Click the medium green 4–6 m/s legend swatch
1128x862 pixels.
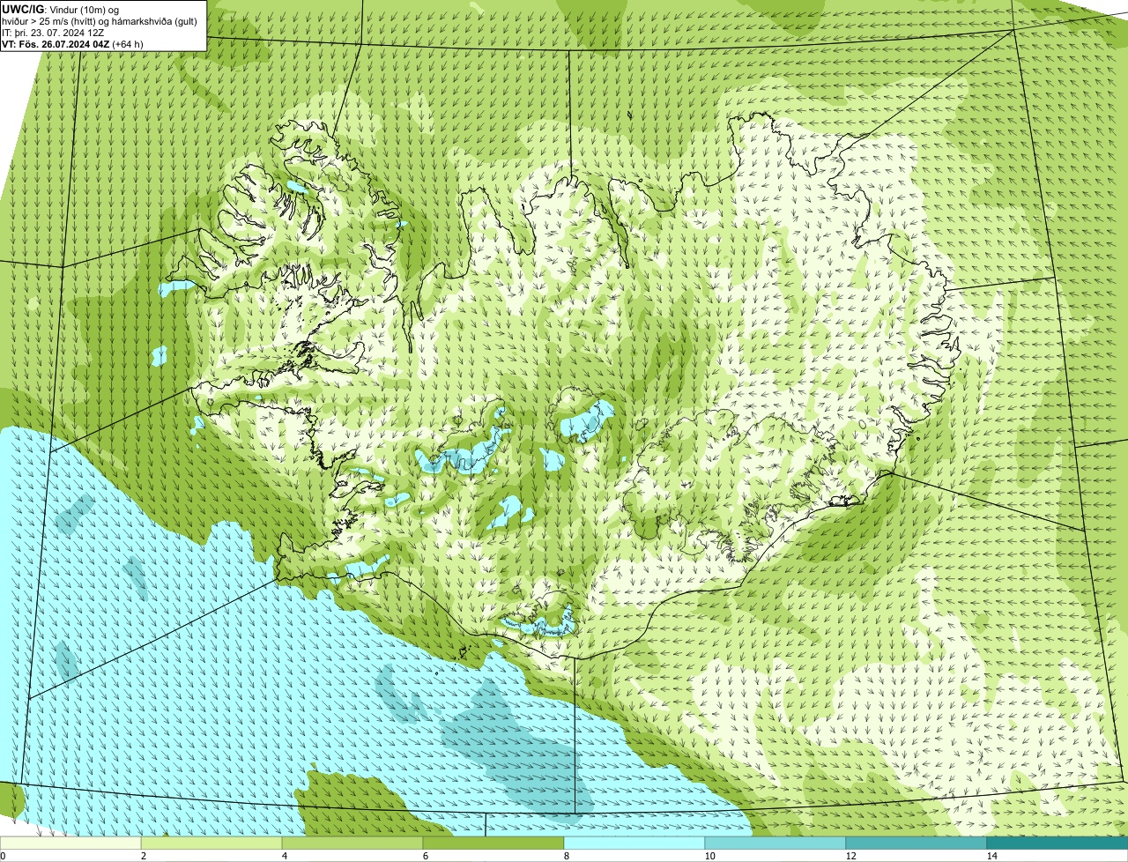click(x=352, y=843)
